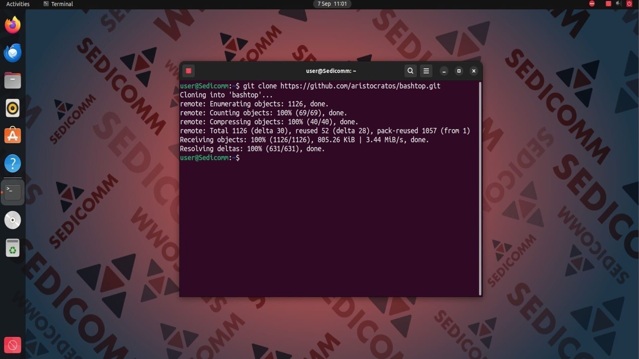Screen dimensions: 639x359
Task: Open the Trash icon in dock
Action: (x=13, y=248)
